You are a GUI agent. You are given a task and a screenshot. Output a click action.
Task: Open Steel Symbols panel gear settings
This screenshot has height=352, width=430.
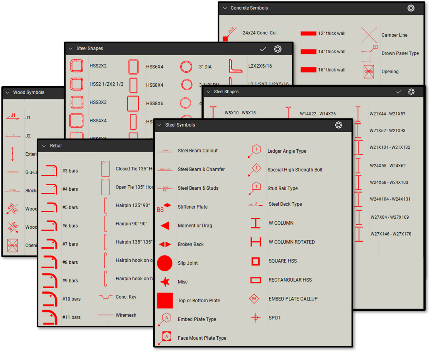pos(339,125)
